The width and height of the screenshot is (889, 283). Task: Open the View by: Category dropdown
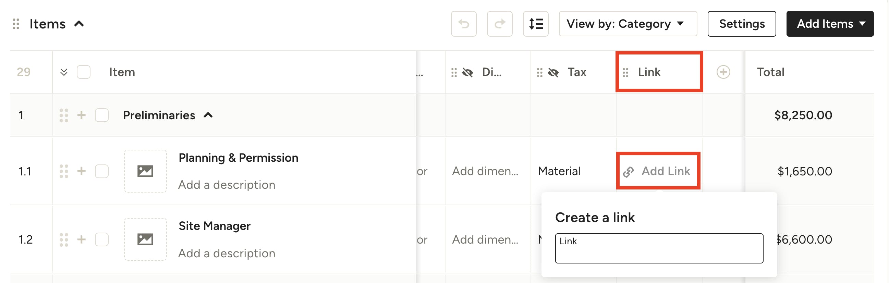click(x=628, y=24)
